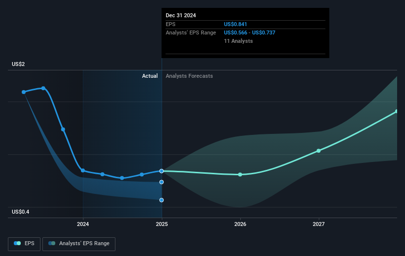Click the 'Analysts Forecasts' section label

[x=189, y=76]
